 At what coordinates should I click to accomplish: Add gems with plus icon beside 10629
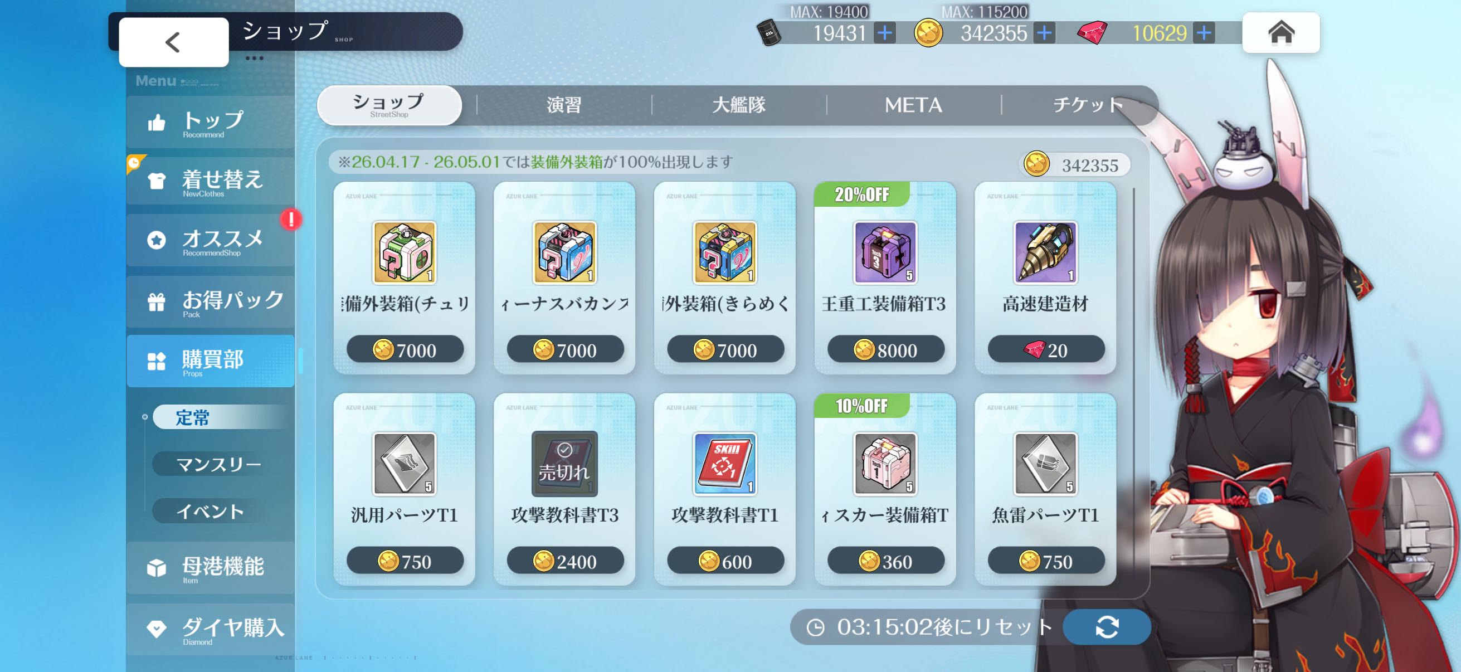click(1204, 33)
